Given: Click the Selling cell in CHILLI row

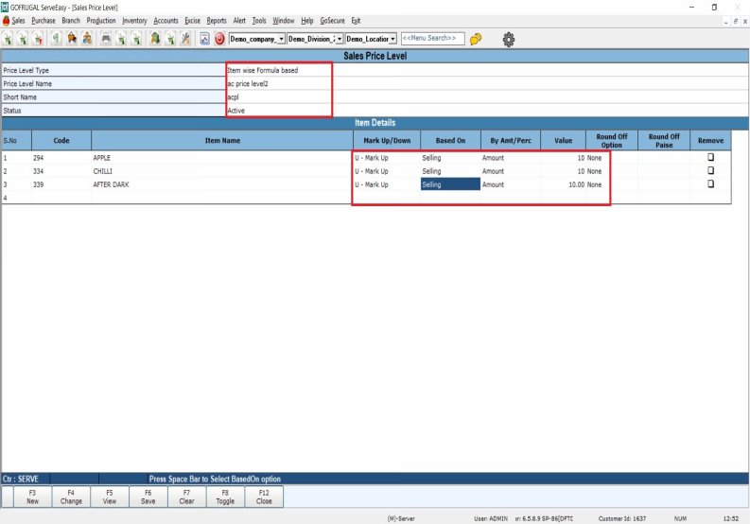Looking at the screenshot, I should (x=450, y=171).
